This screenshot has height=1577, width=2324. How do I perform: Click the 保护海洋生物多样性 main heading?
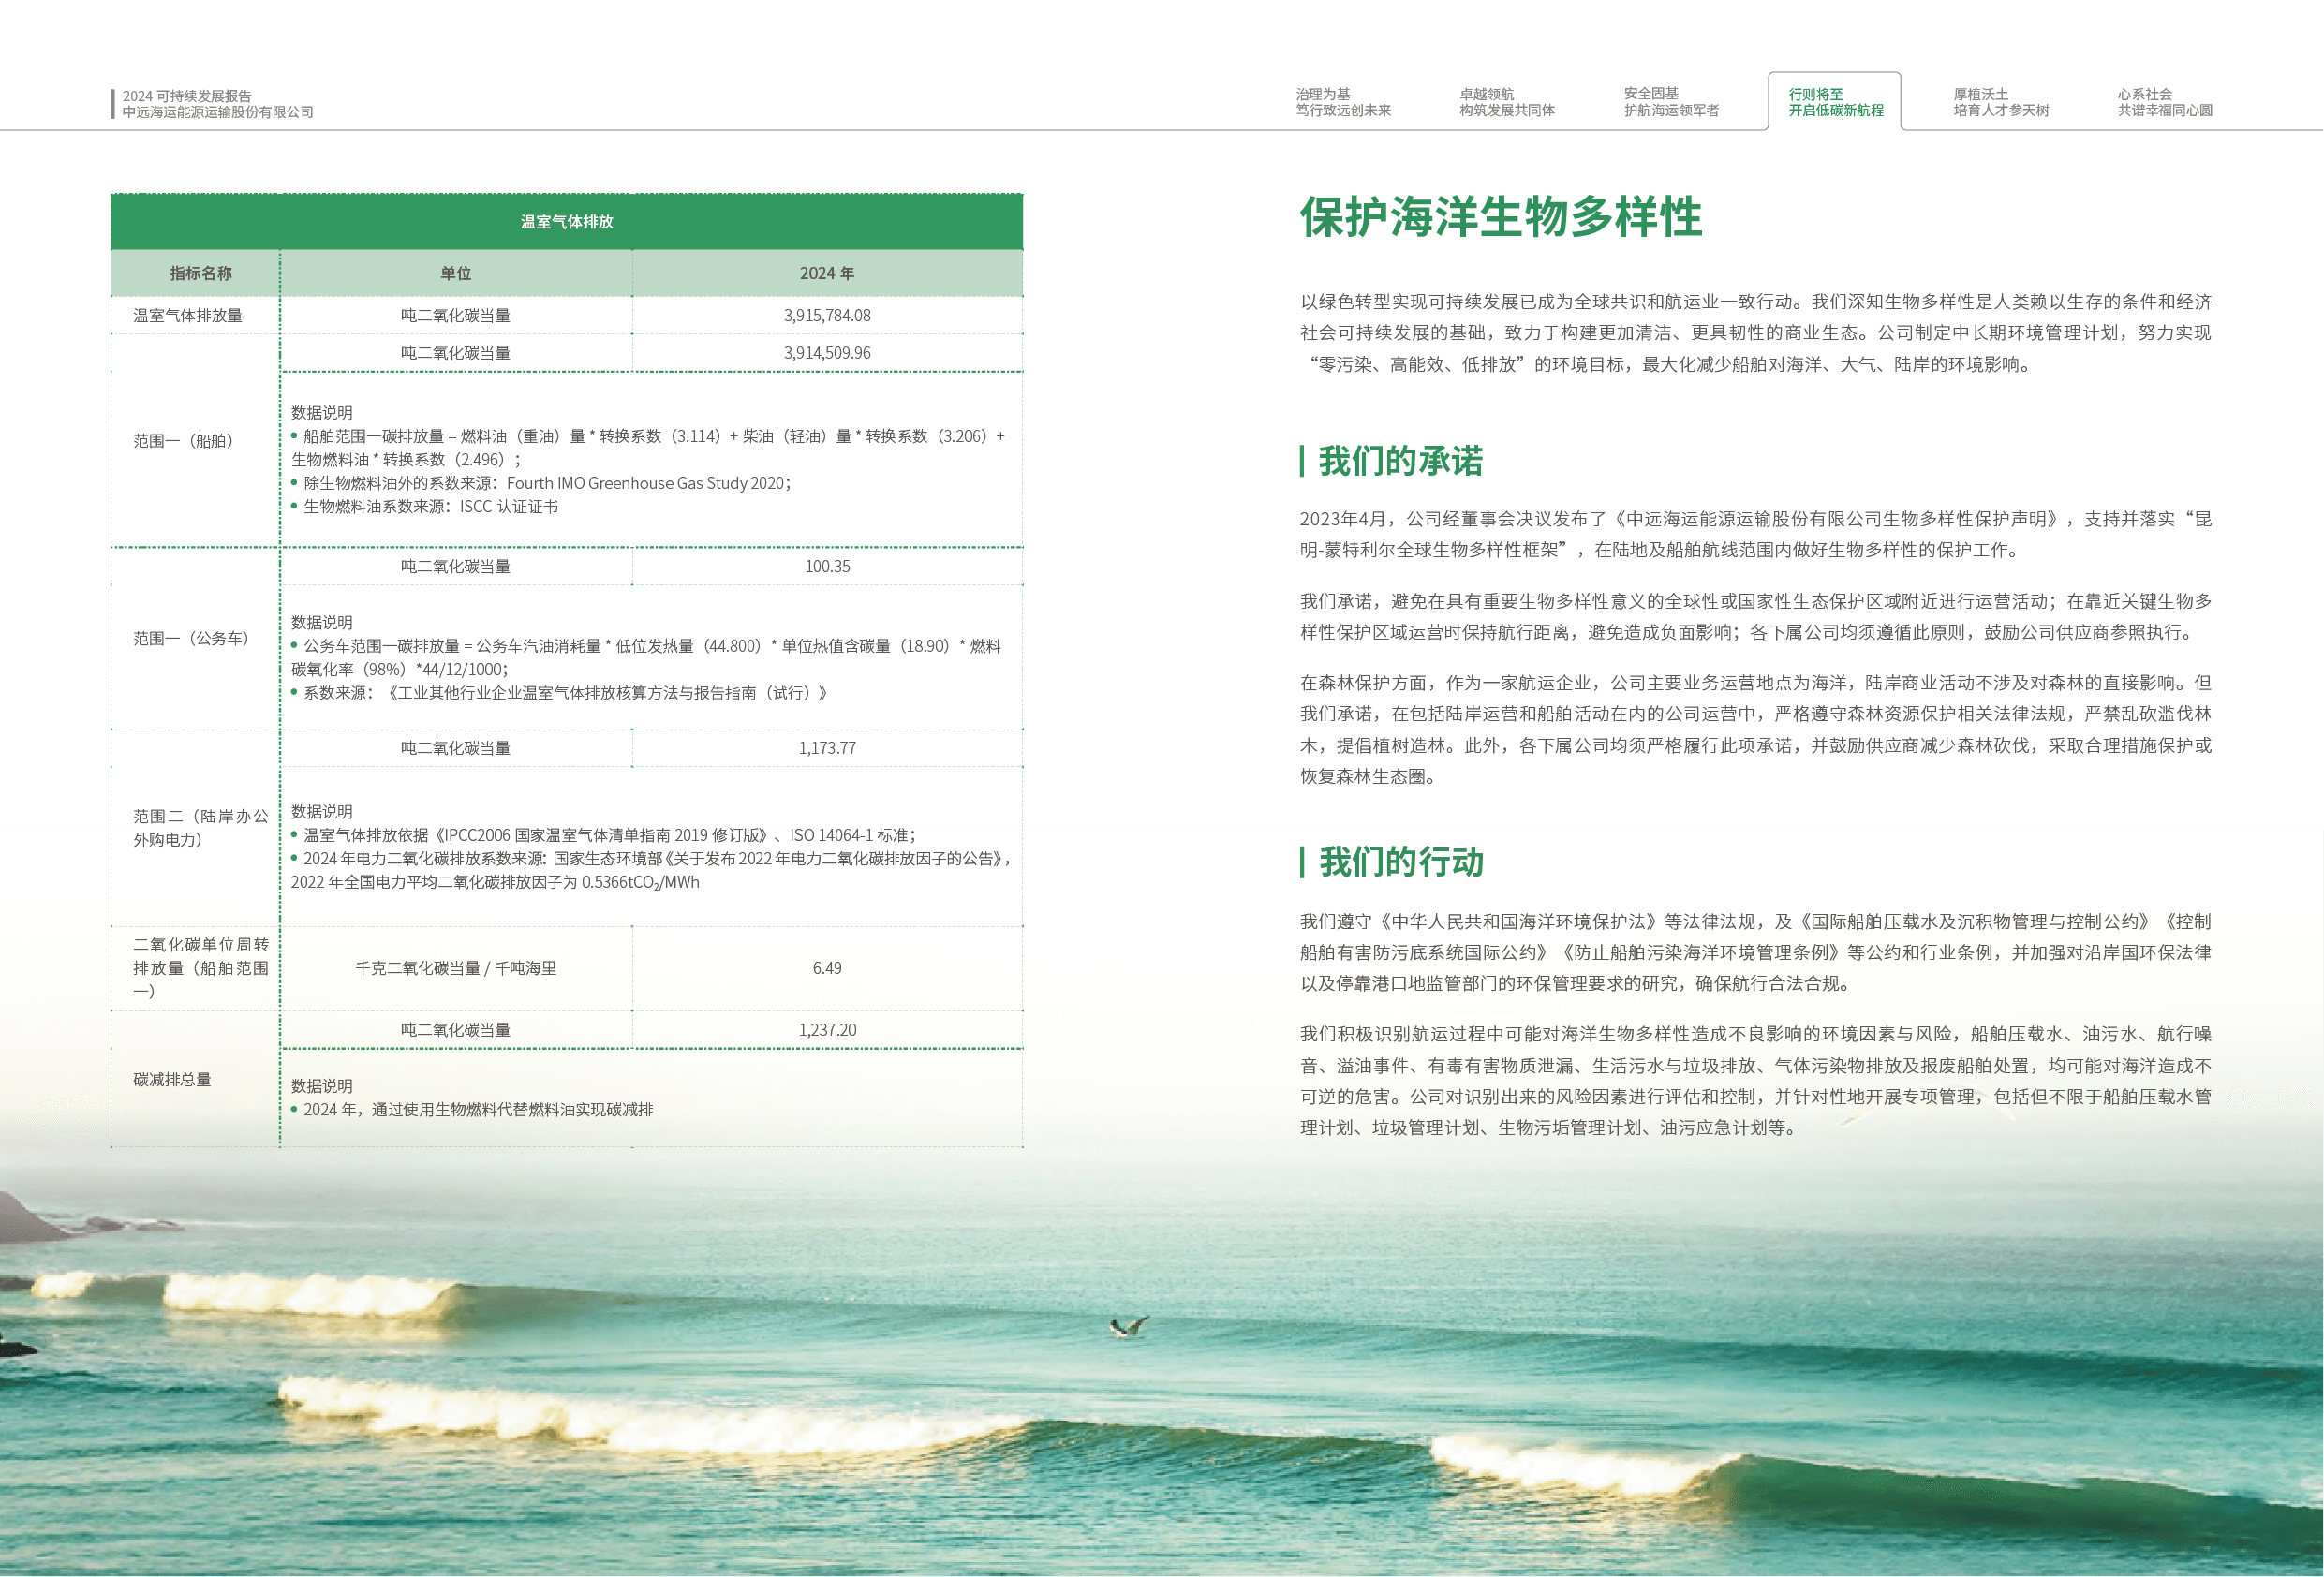coord(1500,217)
